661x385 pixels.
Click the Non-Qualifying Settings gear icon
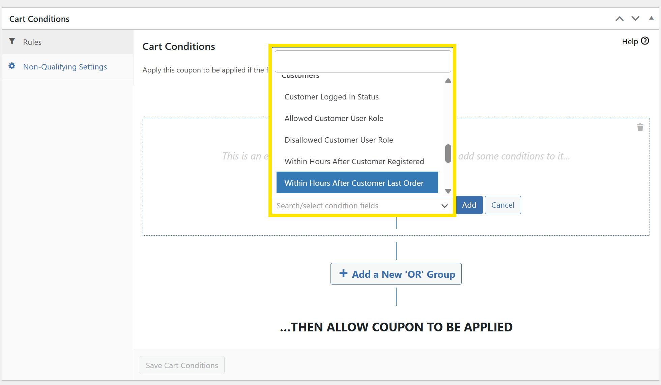(x=12, y=66)
